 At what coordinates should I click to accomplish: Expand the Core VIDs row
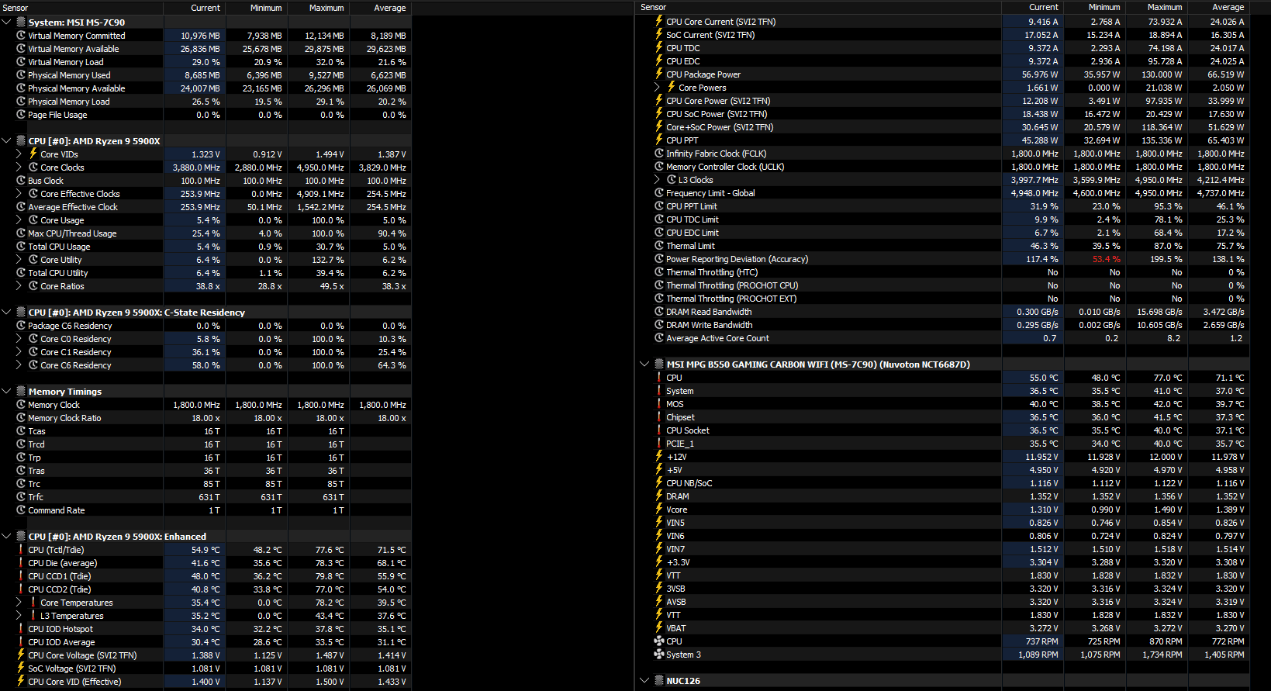[19, 154]
